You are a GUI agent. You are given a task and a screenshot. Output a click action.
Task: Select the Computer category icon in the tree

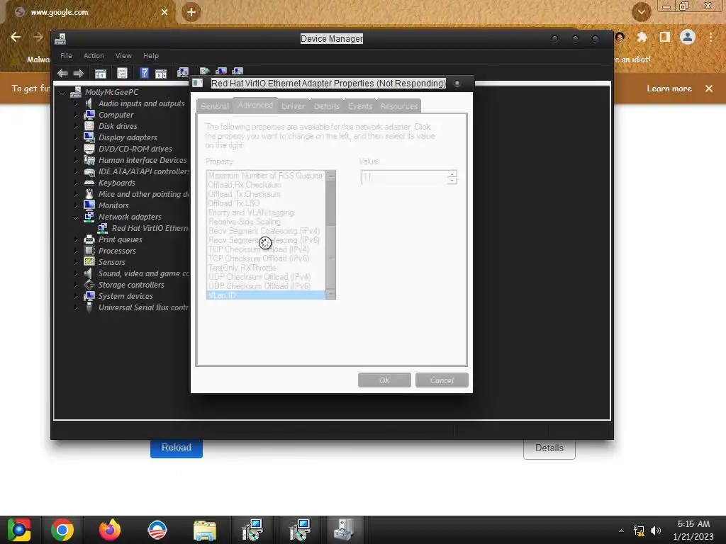(x=89, y=114)
